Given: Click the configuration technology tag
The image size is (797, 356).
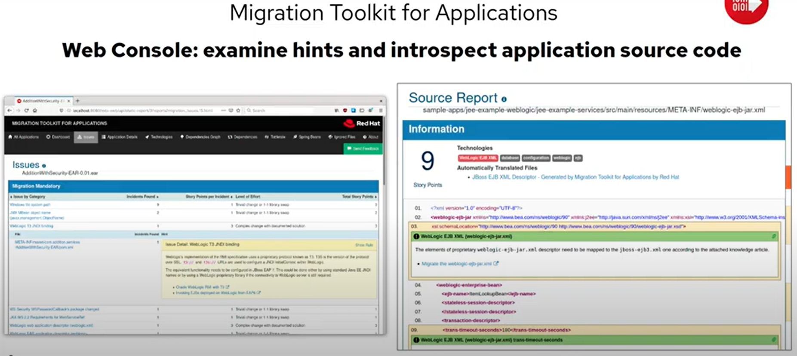Looking at the screenshot, I should click(536, 158).
